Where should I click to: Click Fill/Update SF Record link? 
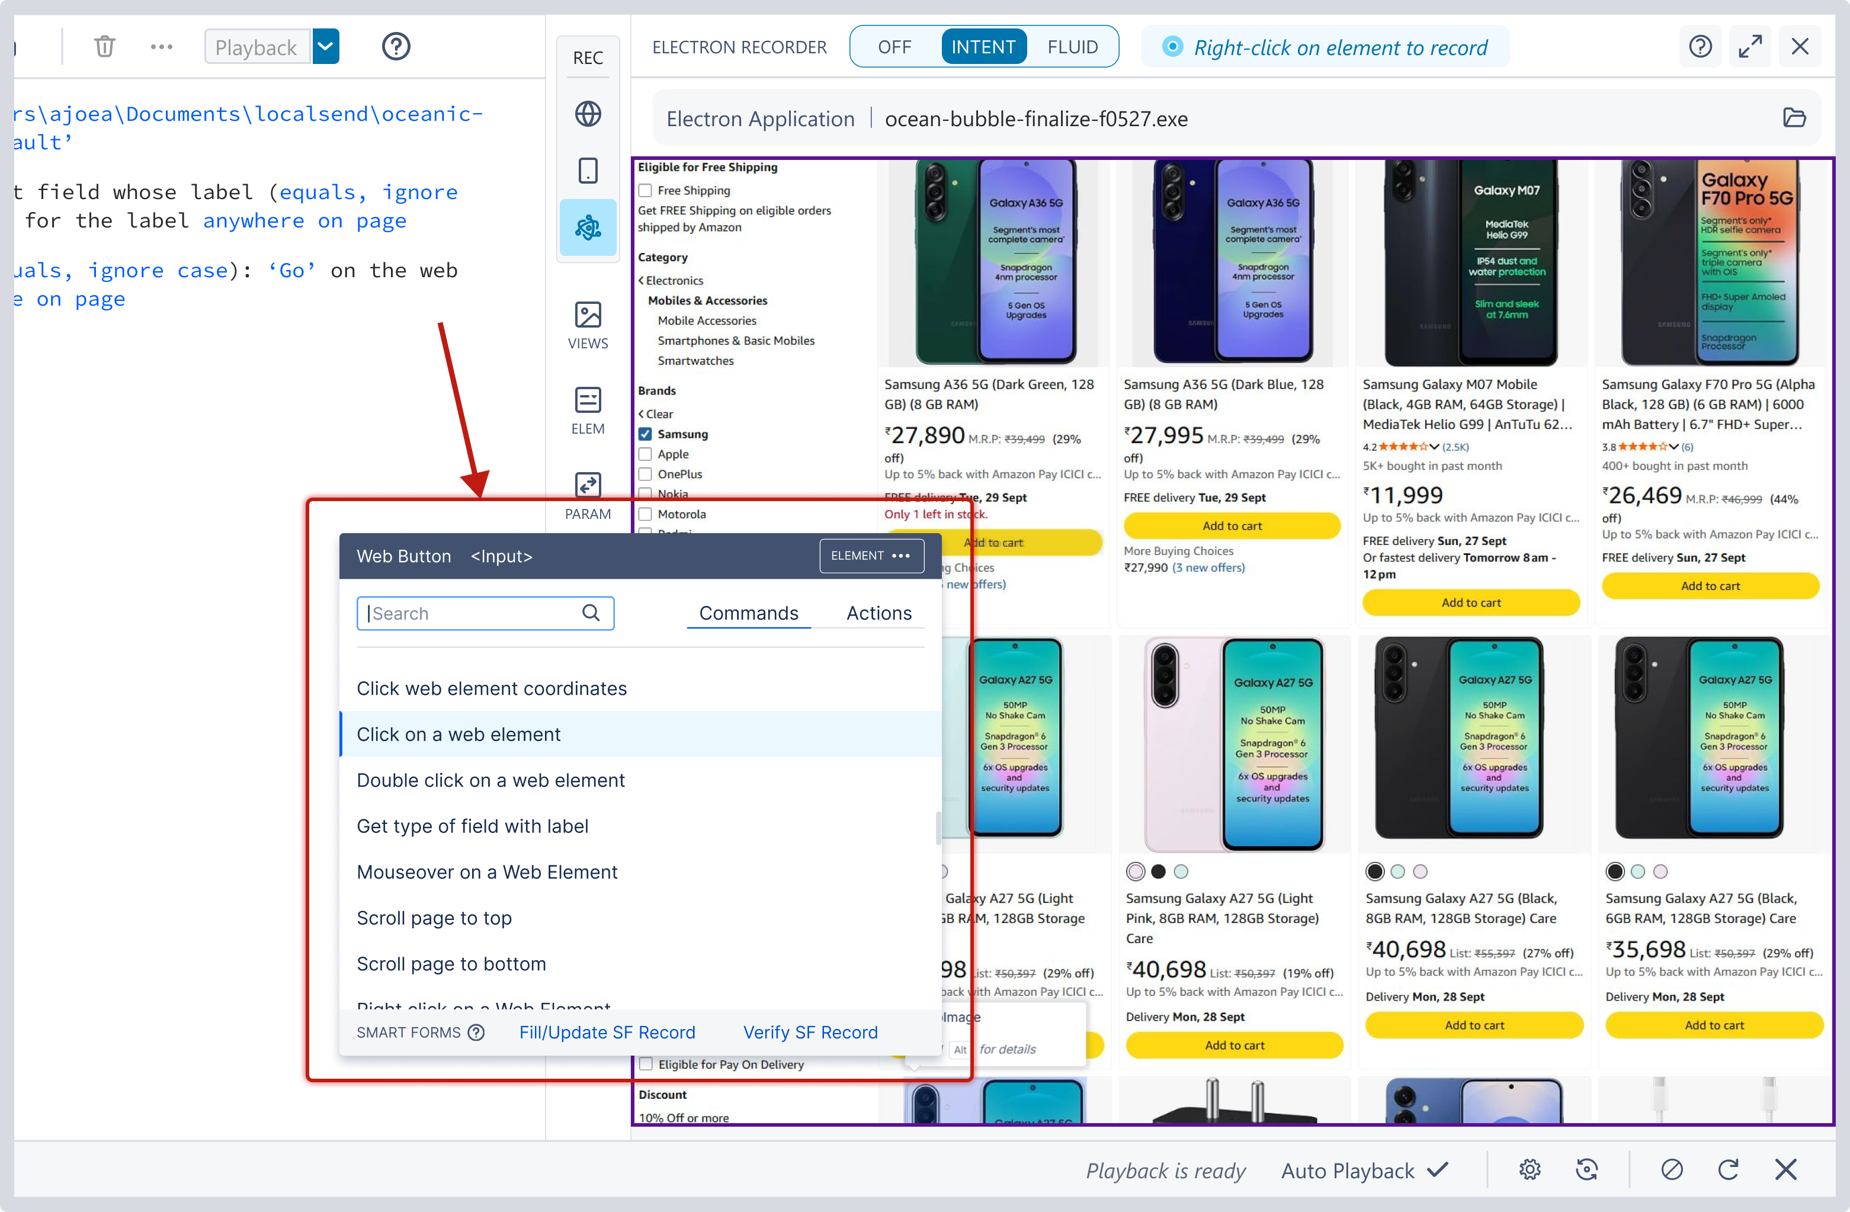(607, 1033)
